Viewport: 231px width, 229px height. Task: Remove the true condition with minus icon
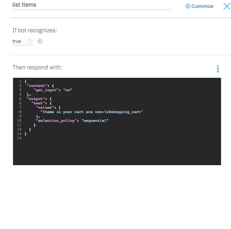30,41
